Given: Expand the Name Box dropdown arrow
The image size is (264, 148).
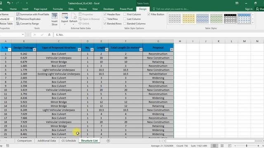Looking at the screenshot, I should click(23, 35).
